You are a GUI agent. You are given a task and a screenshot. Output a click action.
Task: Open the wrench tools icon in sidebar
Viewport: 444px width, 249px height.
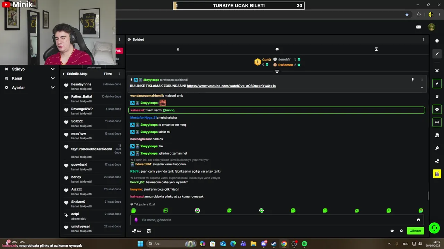click(x=437, y=148)
